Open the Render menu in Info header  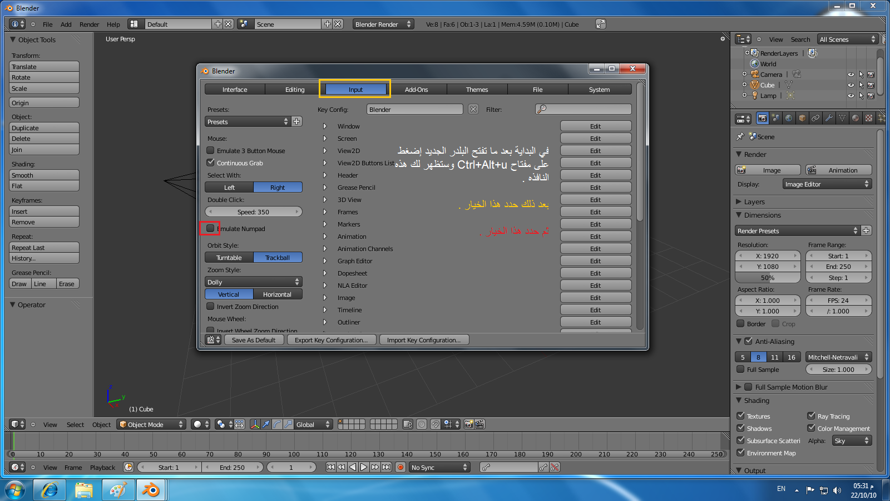(x=89, y=24)
